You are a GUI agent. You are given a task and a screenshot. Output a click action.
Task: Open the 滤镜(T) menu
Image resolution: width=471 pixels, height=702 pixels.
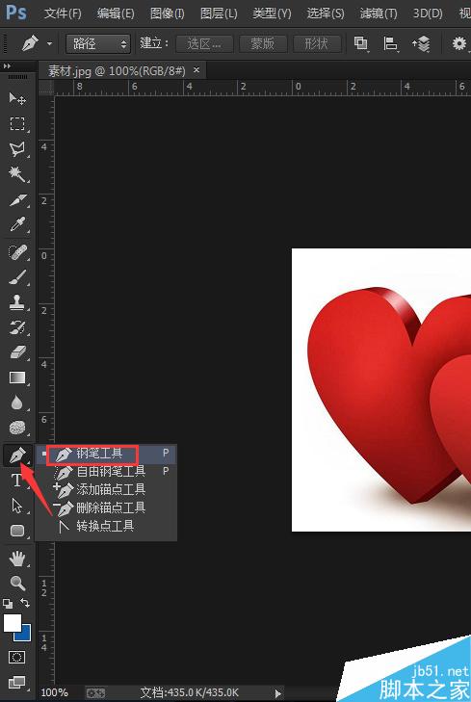pos(379,13)
